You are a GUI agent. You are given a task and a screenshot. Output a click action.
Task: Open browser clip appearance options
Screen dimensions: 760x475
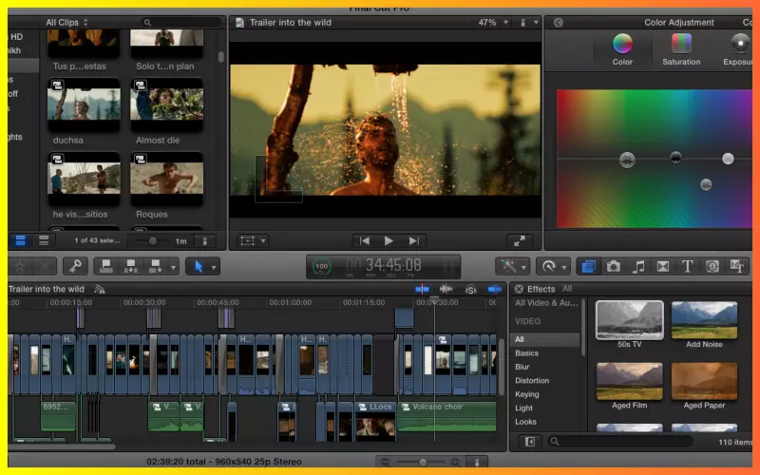(205, 241)
